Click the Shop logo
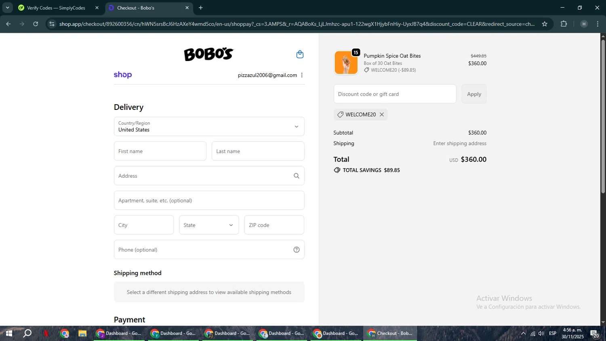This screenshot has width=606, height=341. (x=123, y=75)
